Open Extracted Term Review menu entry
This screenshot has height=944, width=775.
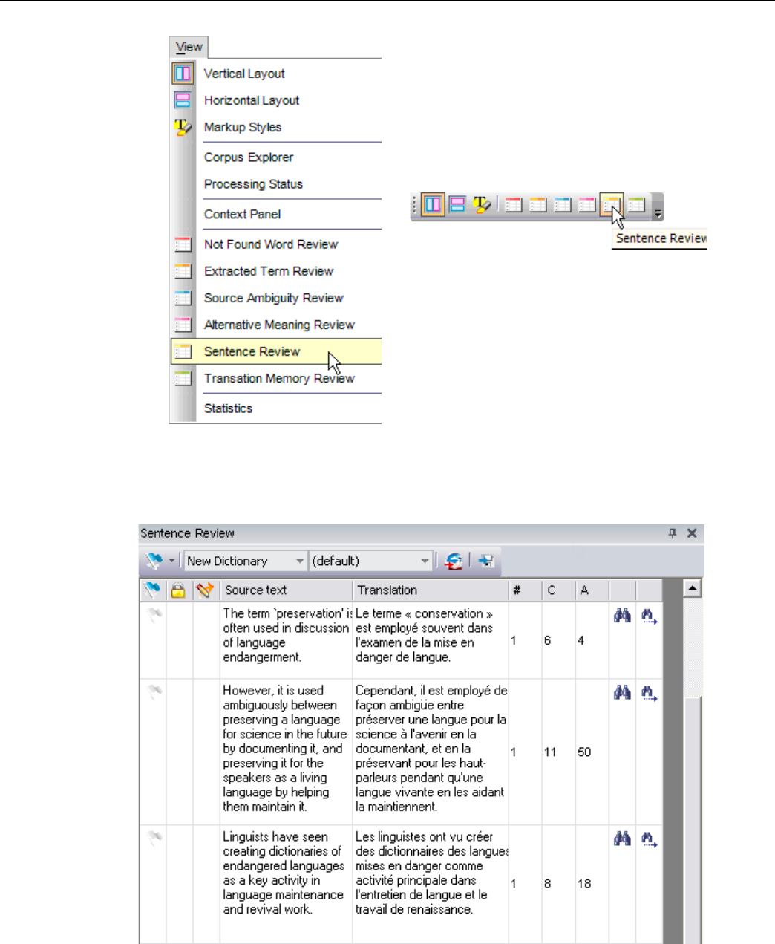pyautogui.click(x=276, y=271)
